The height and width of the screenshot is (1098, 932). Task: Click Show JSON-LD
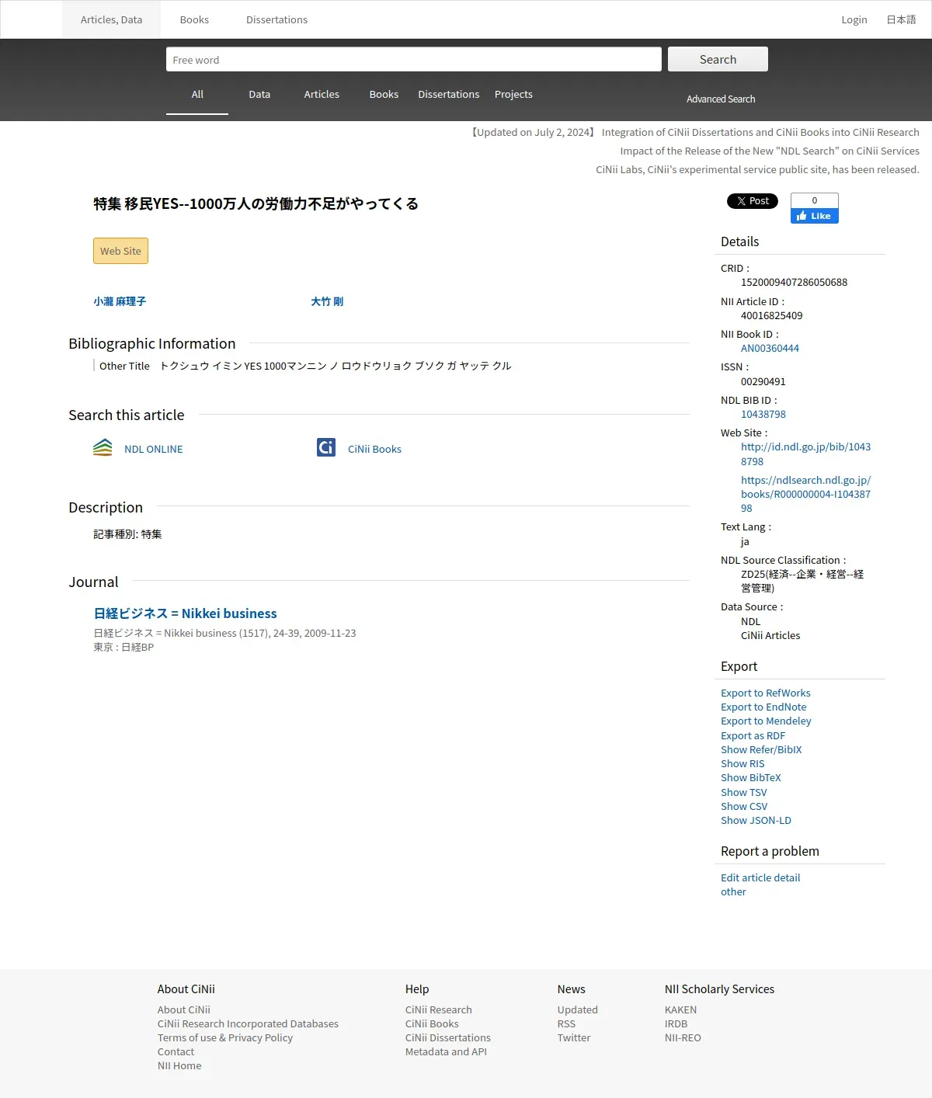pos(756,821)
